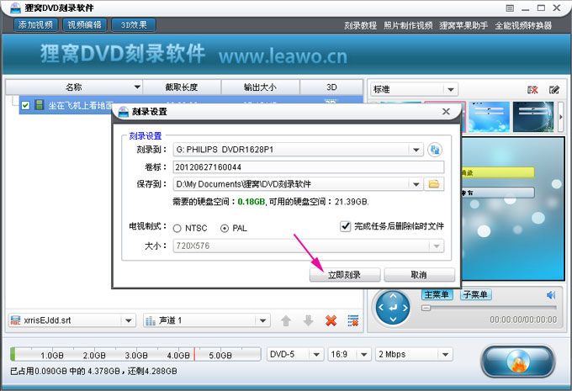
Task: Open the 名称 column header dropdown arrow
Action: tap(137, 87)
